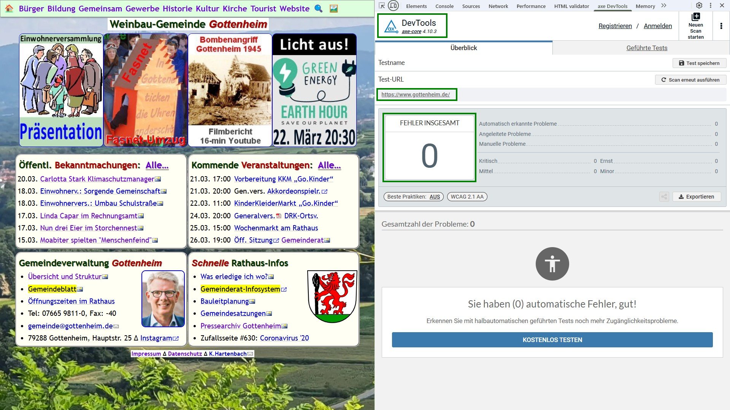
Task: Open axe DevTools kebab options menu
Action: tap(721, 26)
